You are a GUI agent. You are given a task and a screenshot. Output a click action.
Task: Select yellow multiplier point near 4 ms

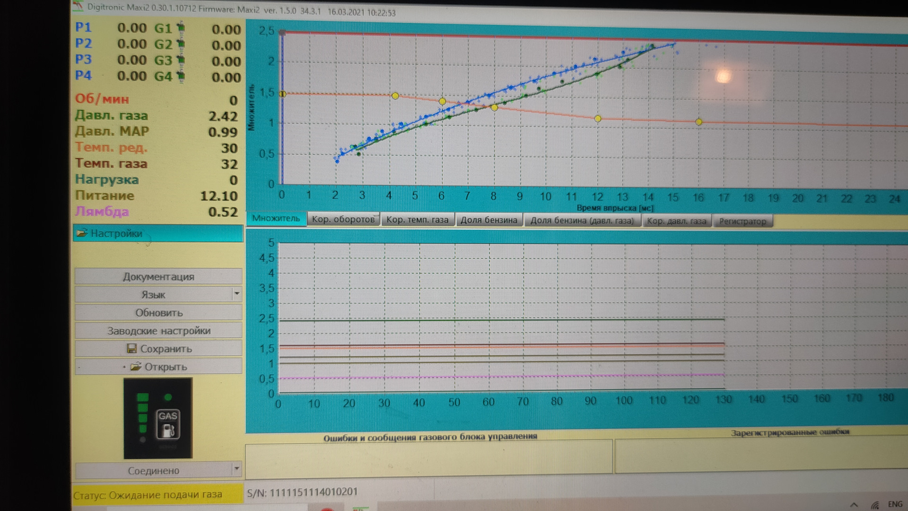pyautogui.click(x=395, y=96)
